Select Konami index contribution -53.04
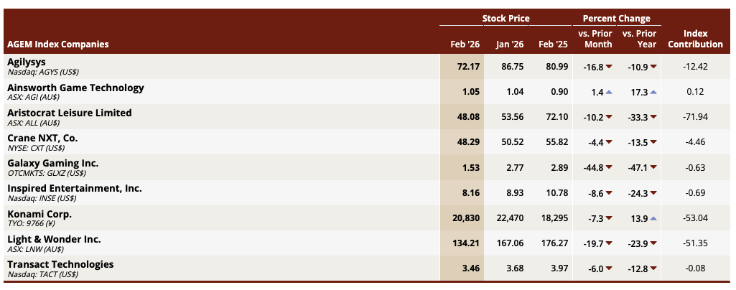 pos(696,218)
